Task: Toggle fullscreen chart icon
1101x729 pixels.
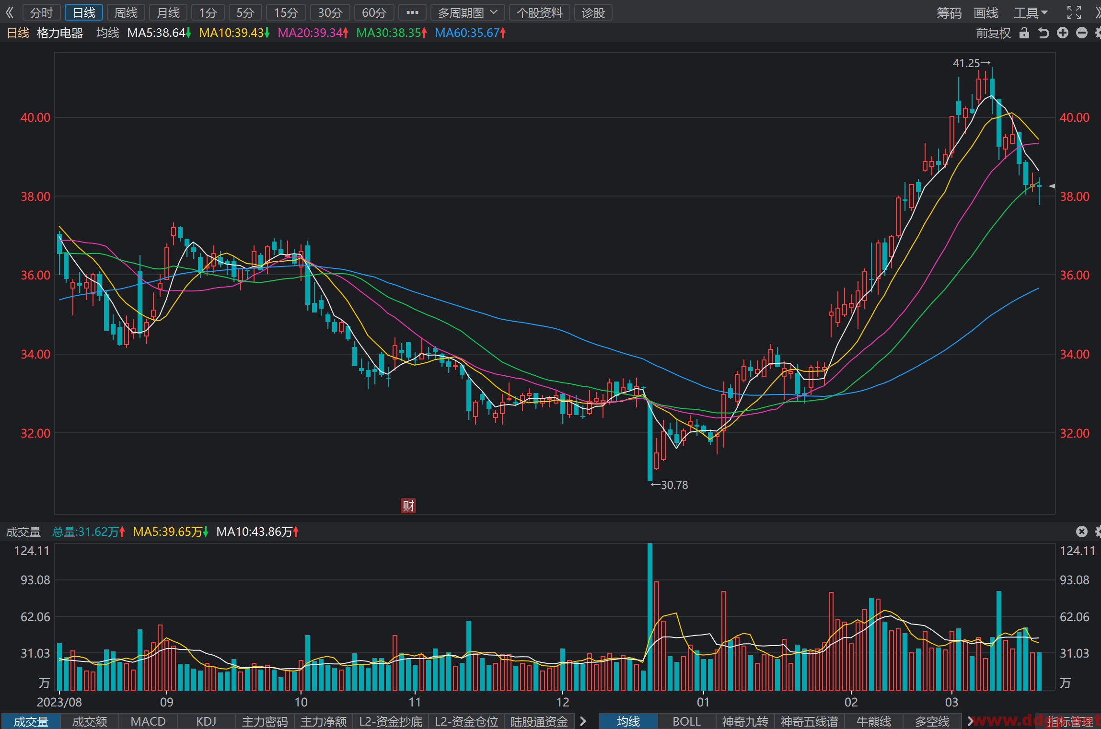Action: [1074, 12]
